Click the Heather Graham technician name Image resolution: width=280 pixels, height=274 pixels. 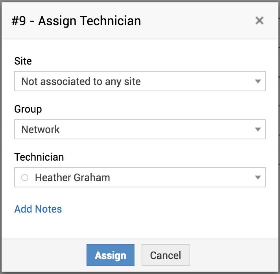pos(72,178)
